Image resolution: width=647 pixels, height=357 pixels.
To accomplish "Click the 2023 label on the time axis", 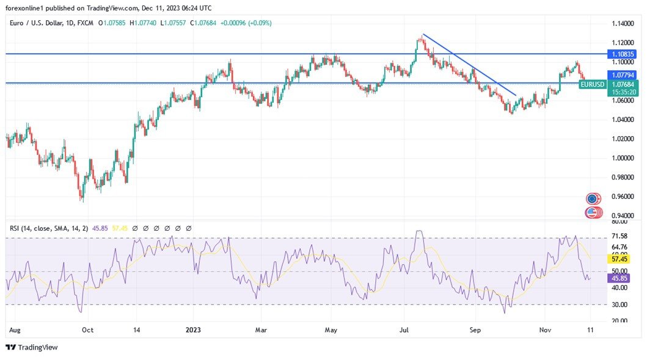I will [192, 330].
